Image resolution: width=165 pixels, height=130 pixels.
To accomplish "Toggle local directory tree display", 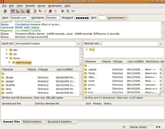I will coord(18,11).
